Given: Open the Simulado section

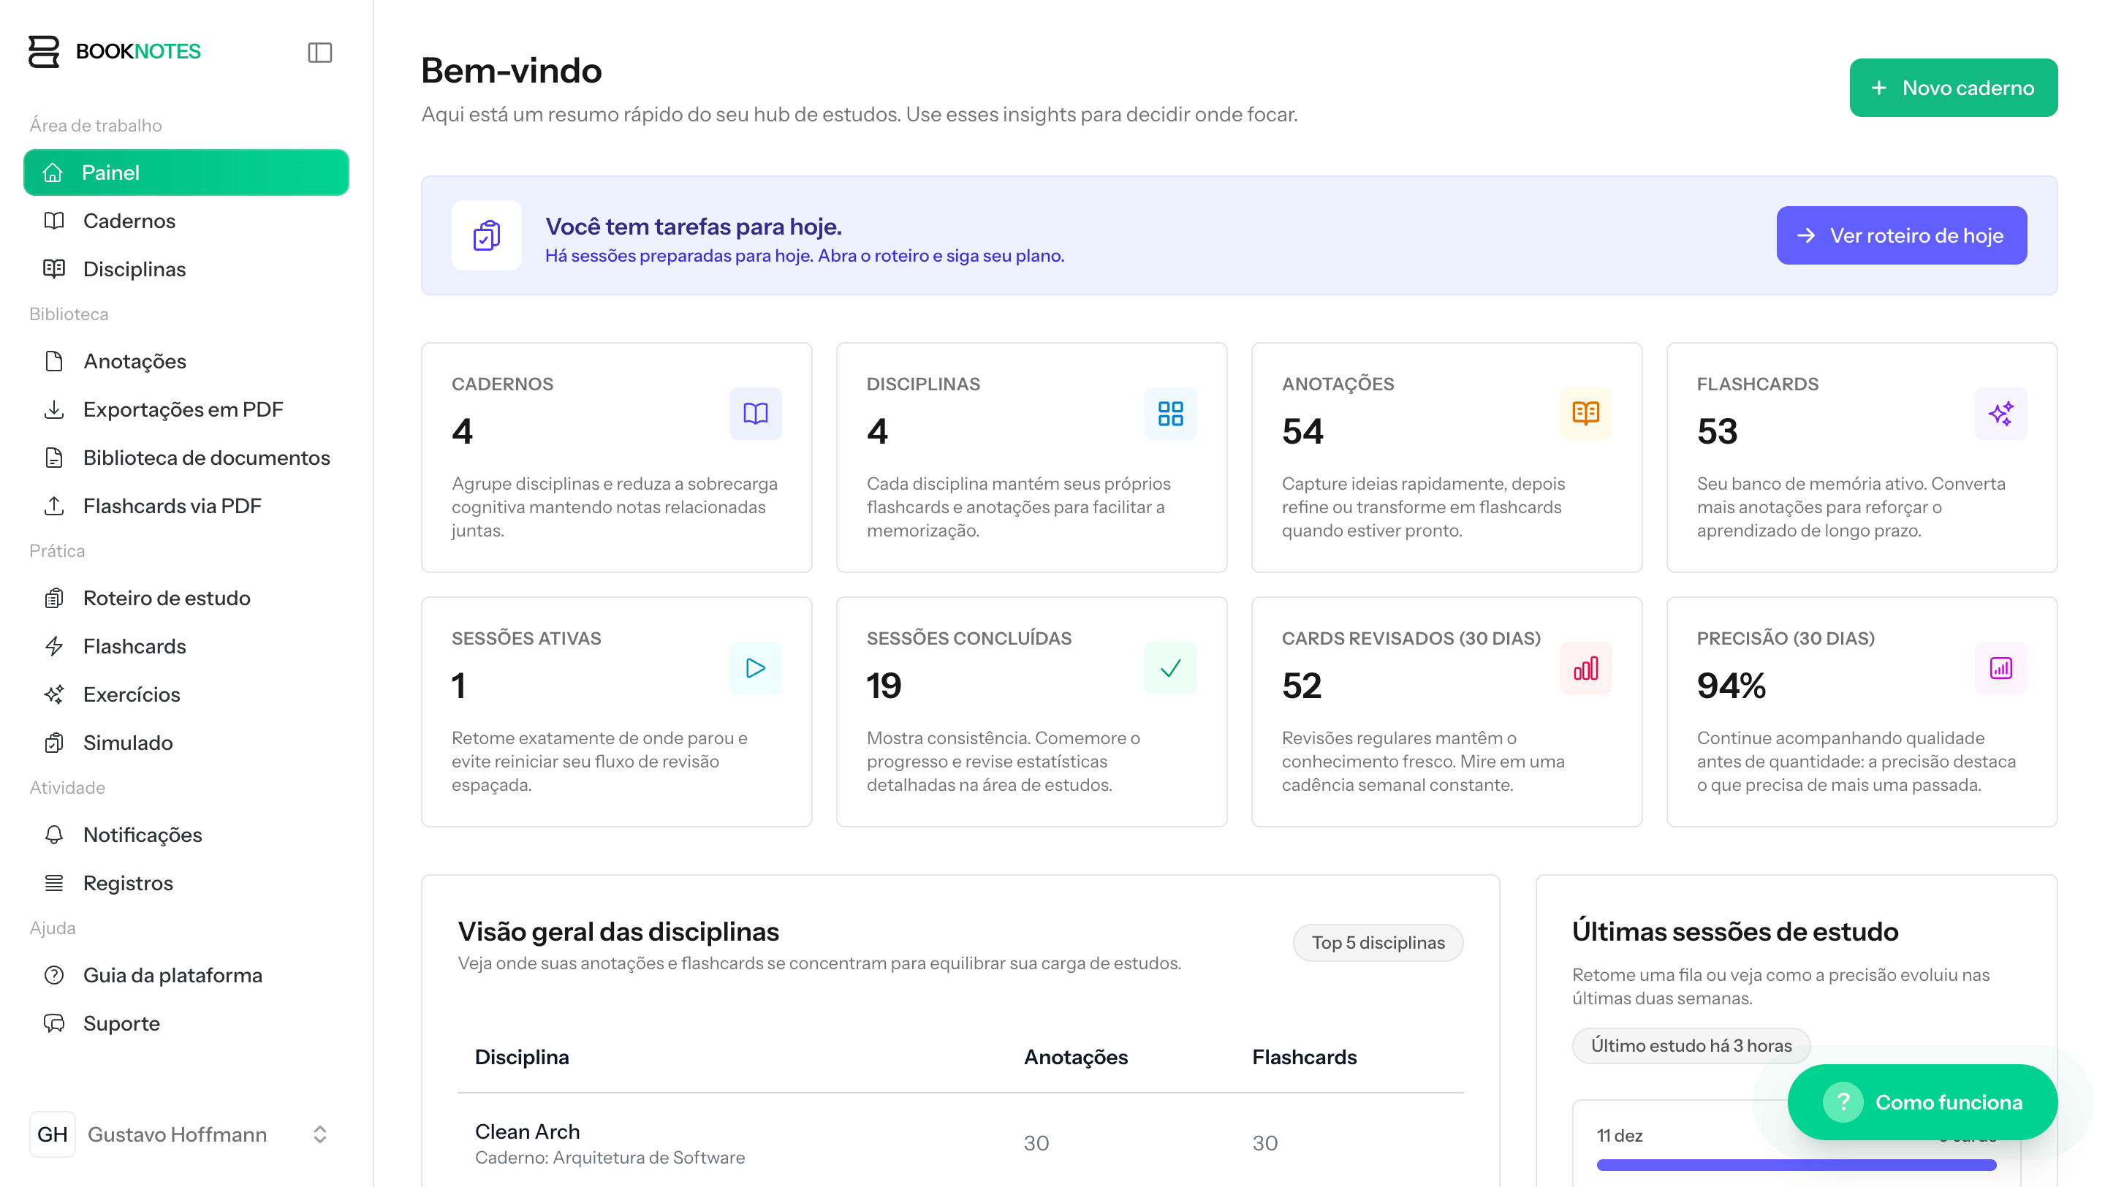Looking at the screenshot, I should 126,743.
